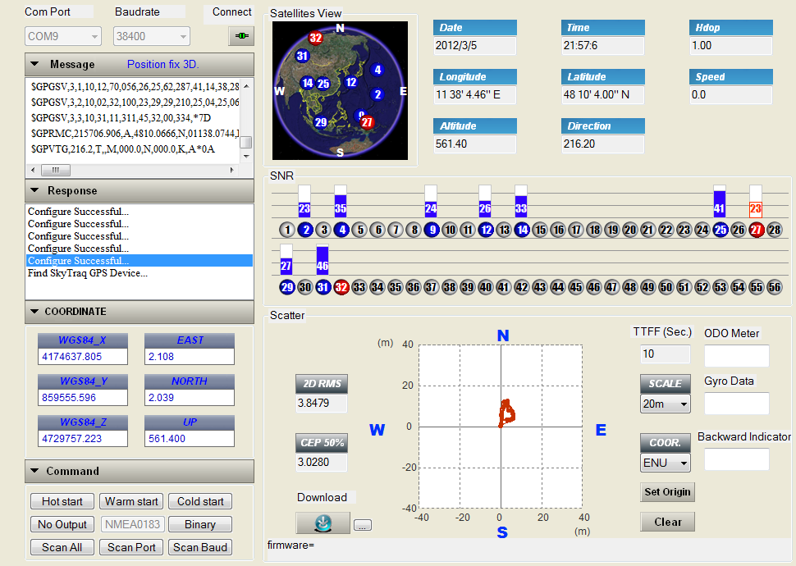This screenshot has width=796, height=566.
Task: Select satellite 25 in the SNR row
Action: click(721, 230)
